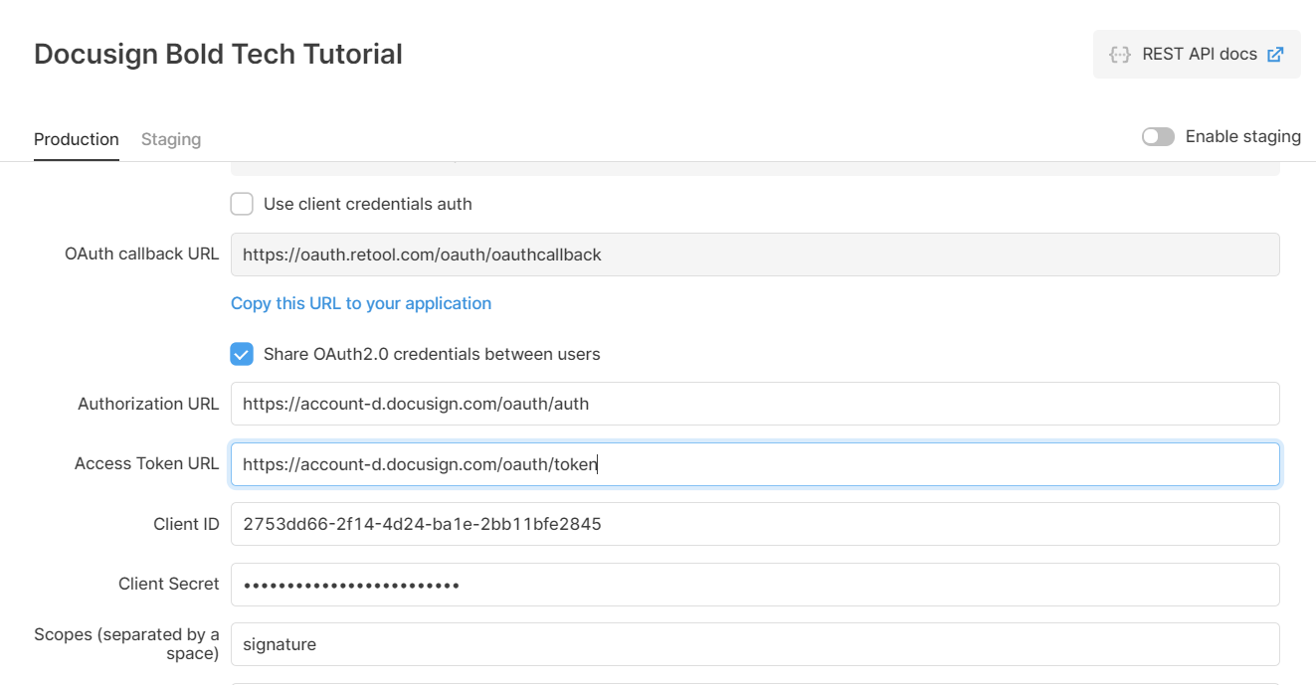Click into the Access Token URL field

(x=755, y=464)
